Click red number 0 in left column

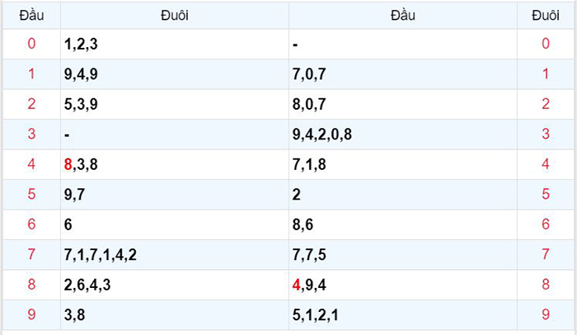point(31,44)
